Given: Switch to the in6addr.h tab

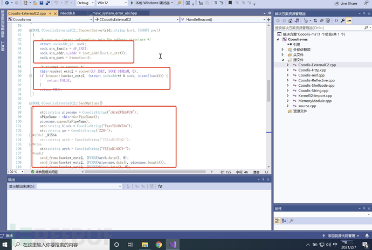Looking at the screenshot, I should pos(67,12).
